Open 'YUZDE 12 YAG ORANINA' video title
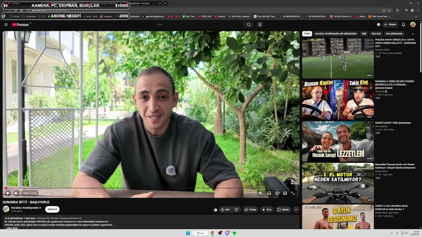The width and height of the screenshot is (422, 237). click(x=392, y=207)
